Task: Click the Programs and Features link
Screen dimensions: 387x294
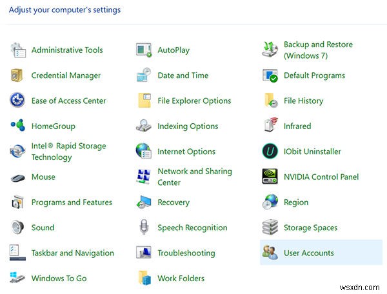Action: coord(72,202)
